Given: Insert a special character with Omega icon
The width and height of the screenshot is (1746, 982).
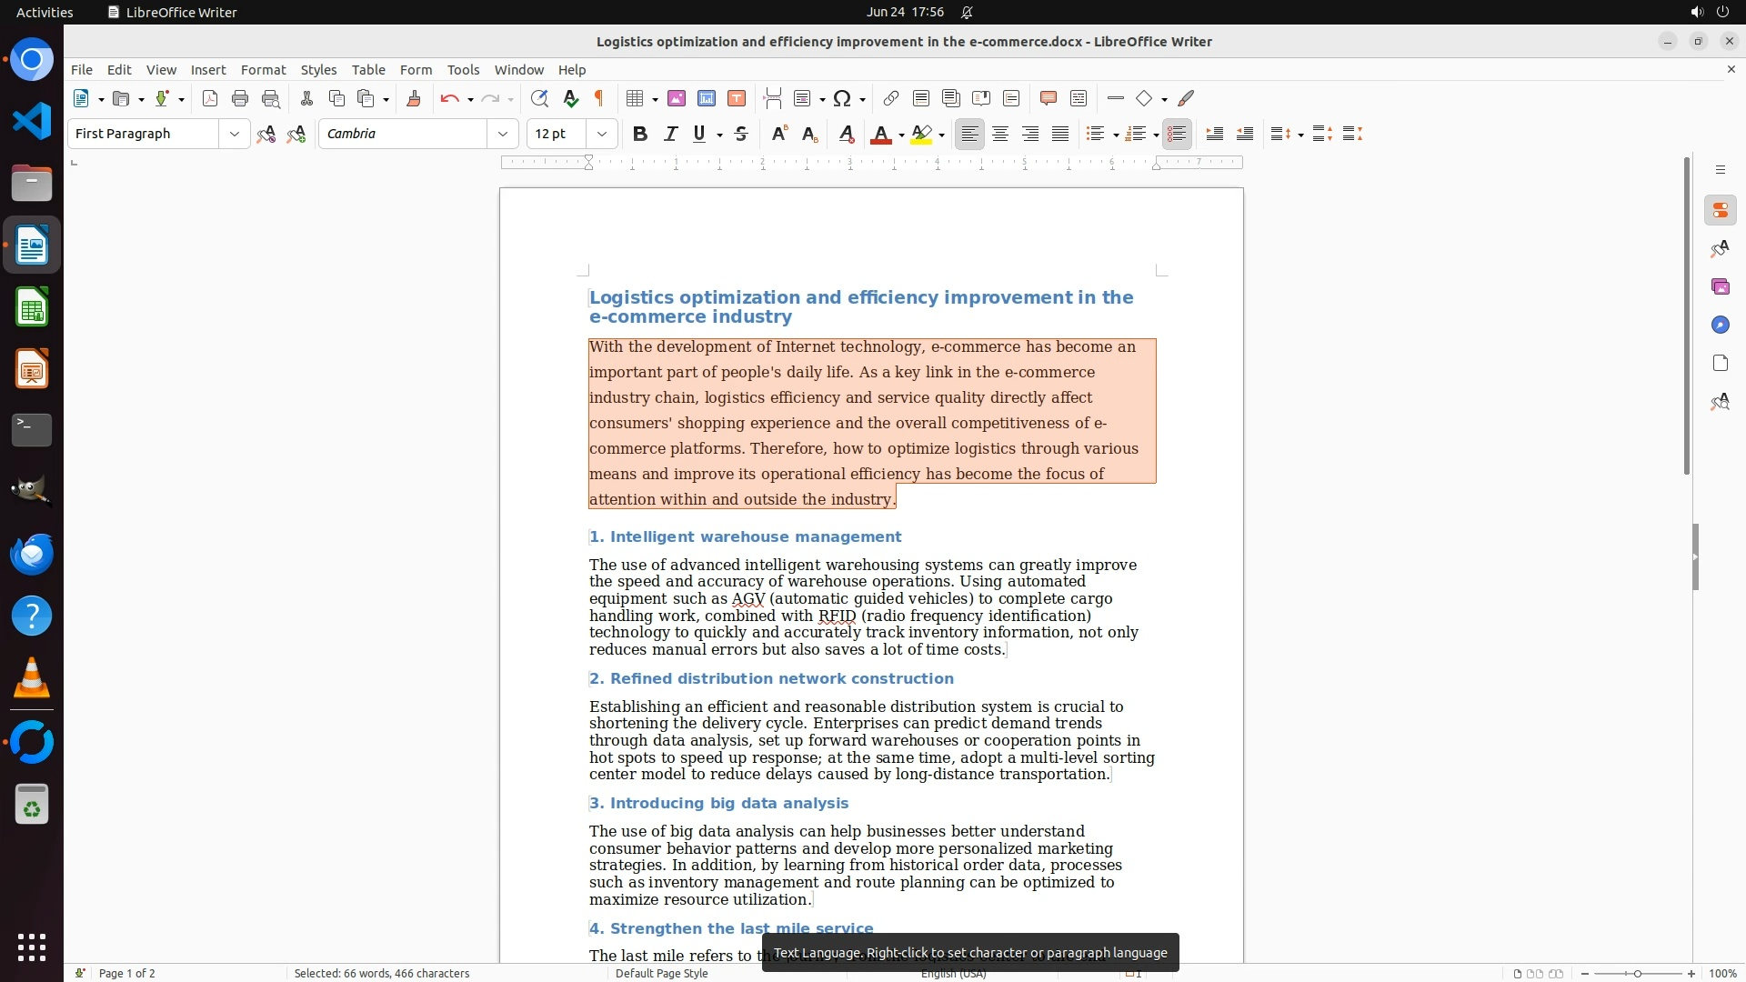Looking at the screenshot, I should coord(842,99).
